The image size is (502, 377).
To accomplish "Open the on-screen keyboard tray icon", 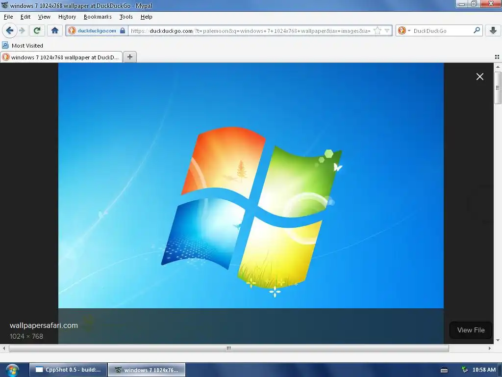I will click(444, 370).
